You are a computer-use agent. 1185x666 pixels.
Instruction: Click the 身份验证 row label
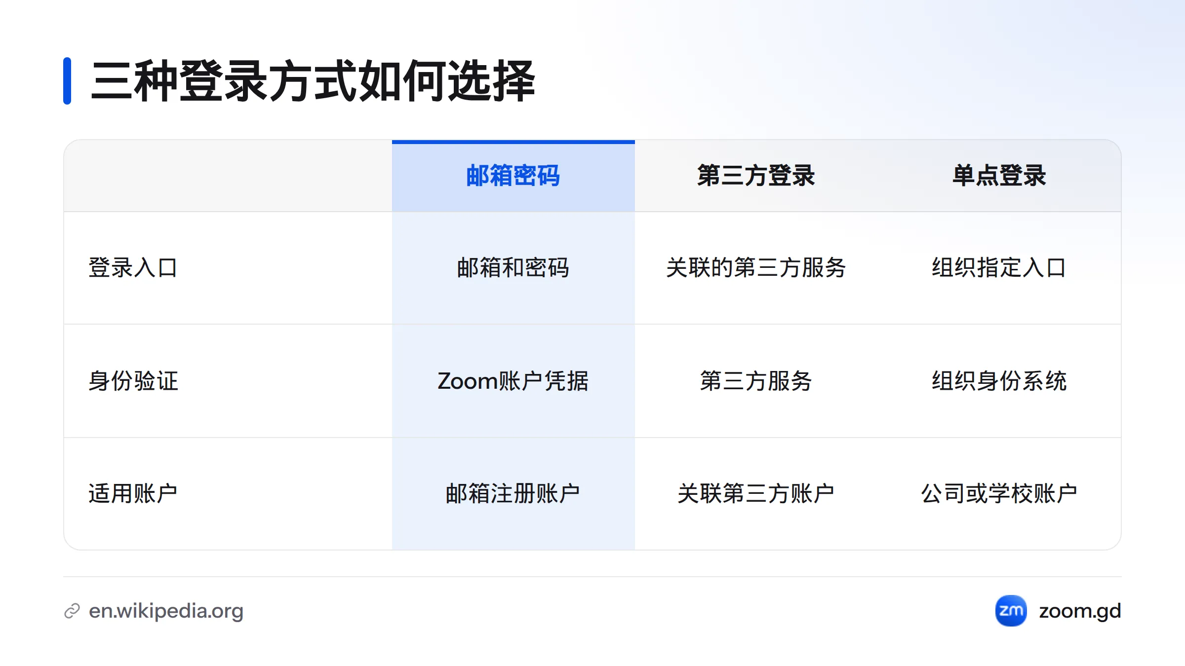pos(133,381)
